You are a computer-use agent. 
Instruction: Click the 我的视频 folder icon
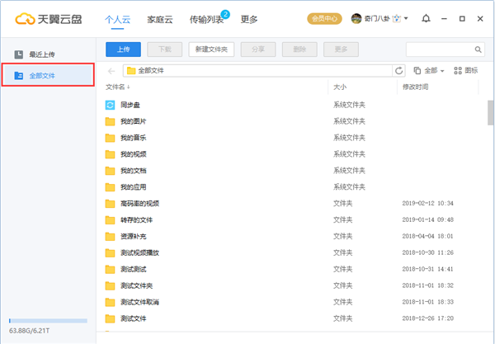tap(110, 154)
